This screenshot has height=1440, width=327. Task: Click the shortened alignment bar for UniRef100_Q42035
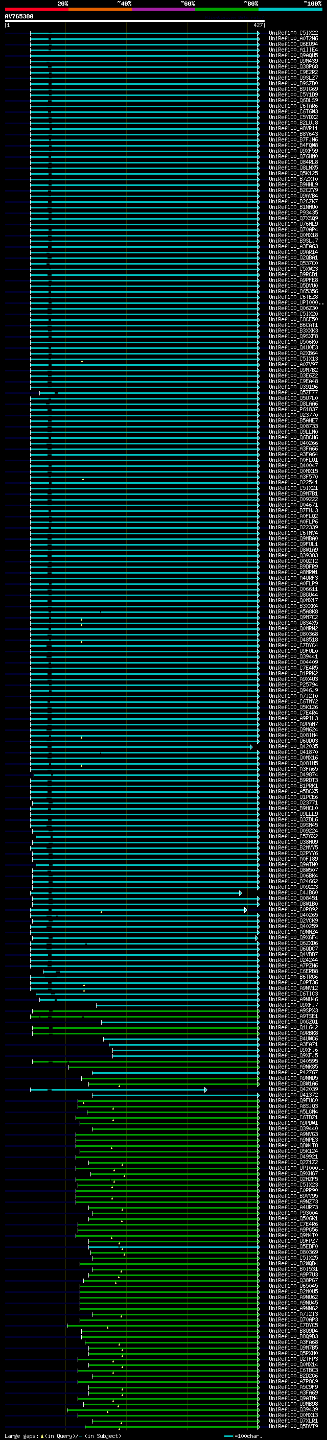142,747
